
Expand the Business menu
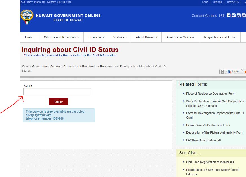pyautogui.click(x=96, y=37)
